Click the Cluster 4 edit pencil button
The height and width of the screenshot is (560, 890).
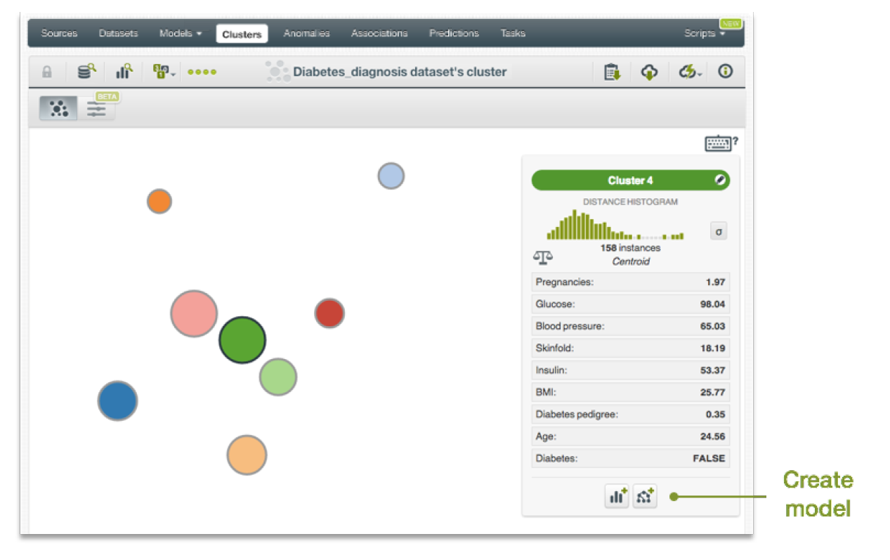click(720, 180)
